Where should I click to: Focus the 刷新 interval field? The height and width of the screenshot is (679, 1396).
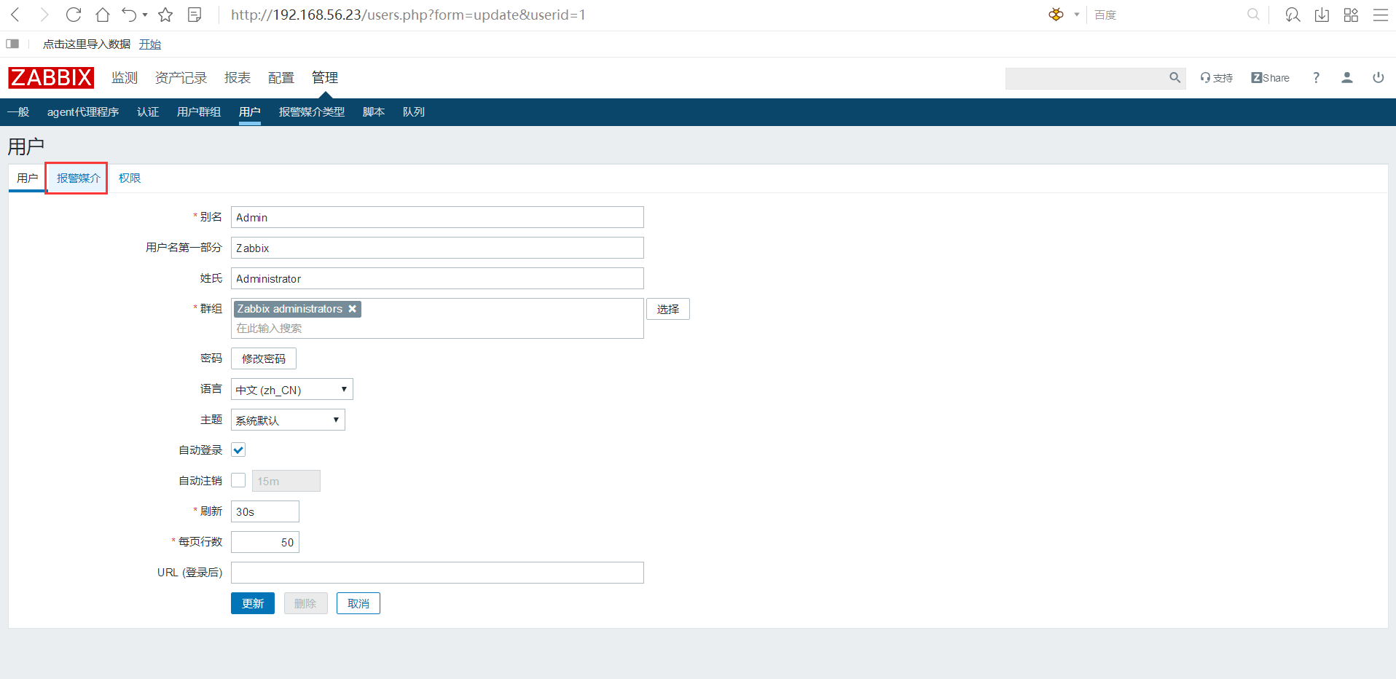(265, 512)
